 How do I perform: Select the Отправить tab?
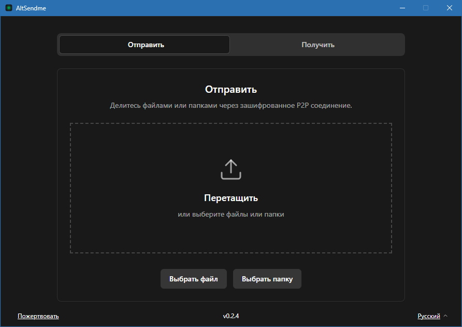point(144,45)
